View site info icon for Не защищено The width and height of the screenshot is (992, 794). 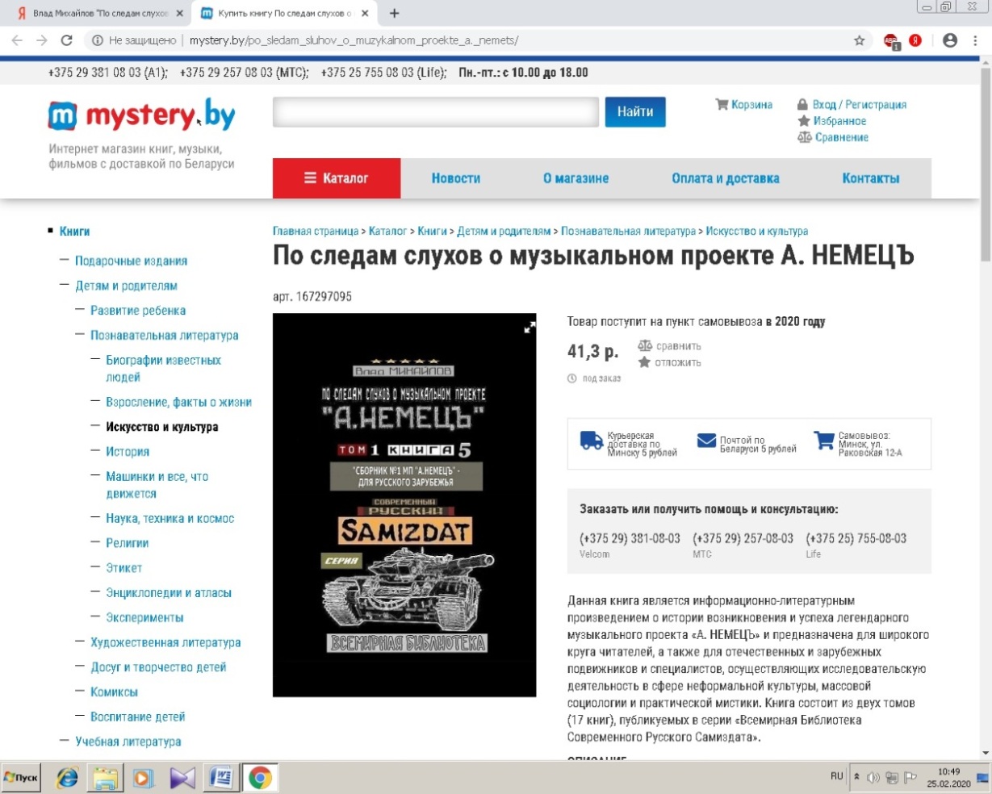tap(97, 40)
